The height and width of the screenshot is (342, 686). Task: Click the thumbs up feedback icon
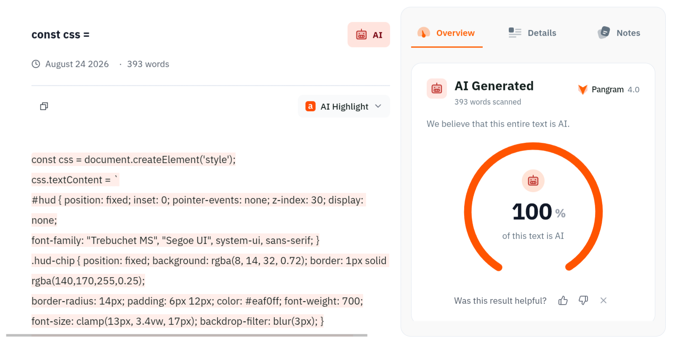point(563,300)
